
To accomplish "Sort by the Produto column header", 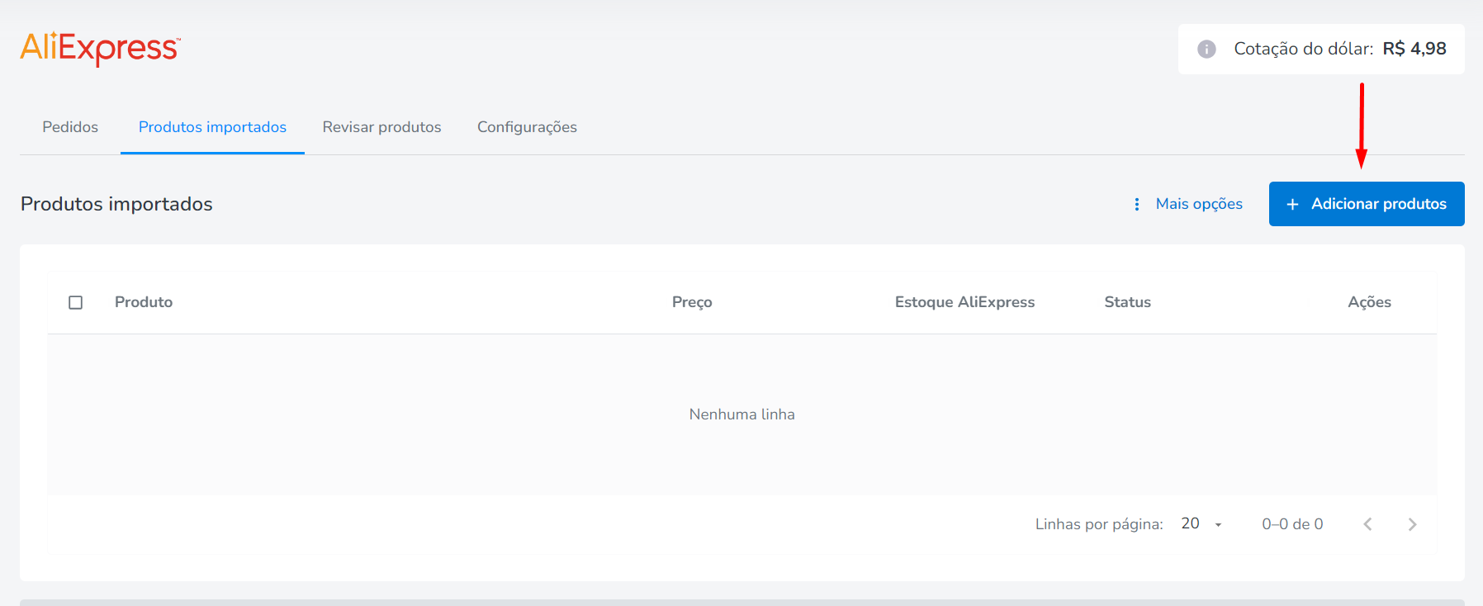I will pos(144,302).
